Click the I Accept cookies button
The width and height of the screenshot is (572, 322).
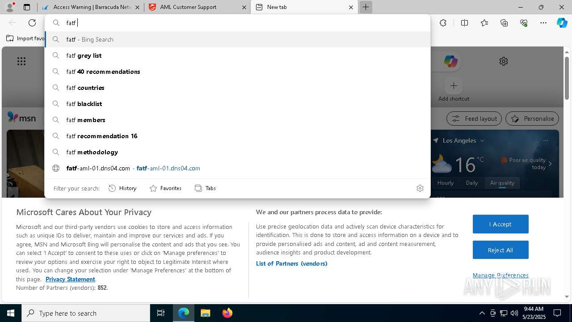tap(500, 224)
